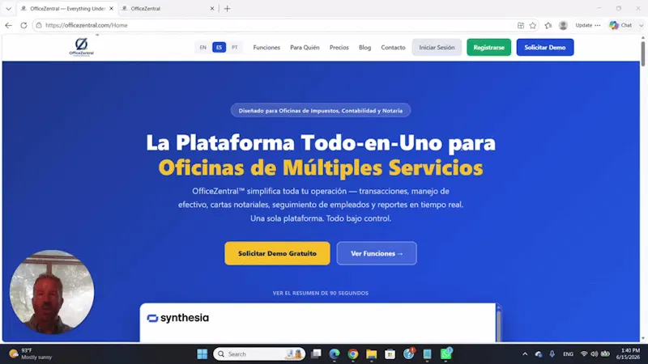Click the embedded video frame scrollbar

[499, 326]
